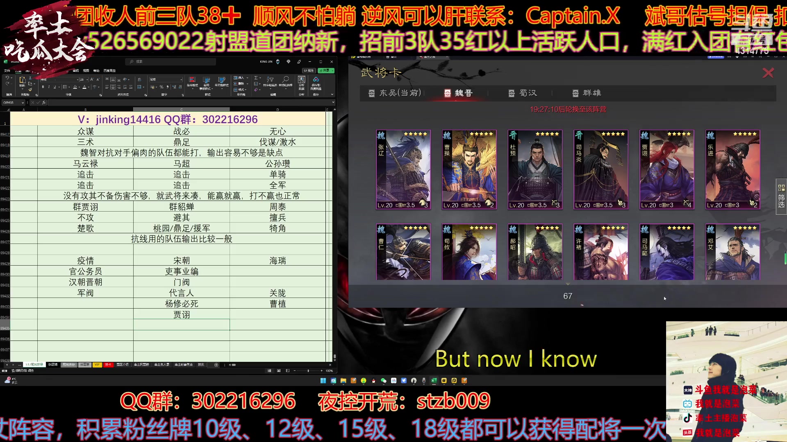Zoom in with plus button in status bar

click(321, 370)
